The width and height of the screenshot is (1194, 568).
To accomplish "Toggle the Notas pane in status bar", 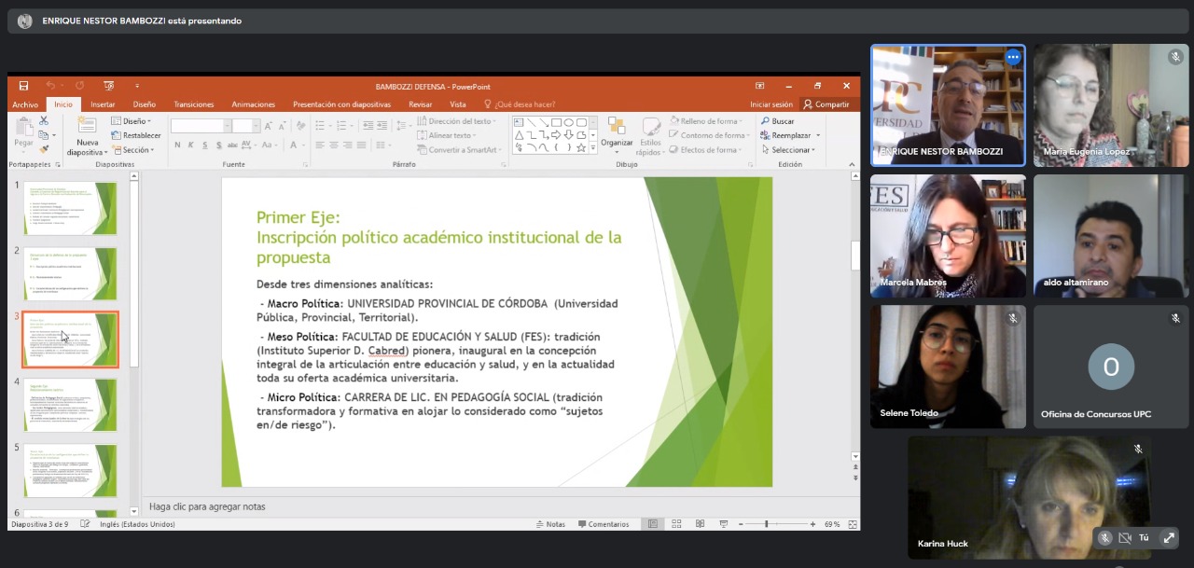I will (x=550, y=524).
